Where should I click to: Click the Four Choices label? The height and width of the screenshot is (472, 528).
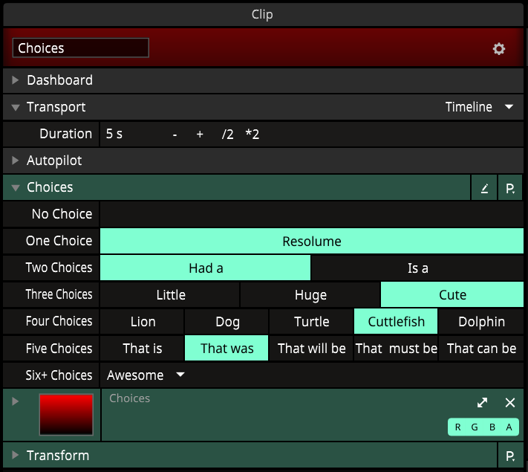[x=59, y=321]
